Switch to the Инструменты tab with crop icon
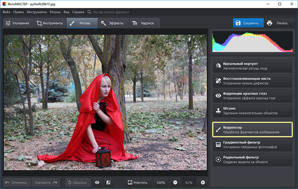 [x=50, y=23]
